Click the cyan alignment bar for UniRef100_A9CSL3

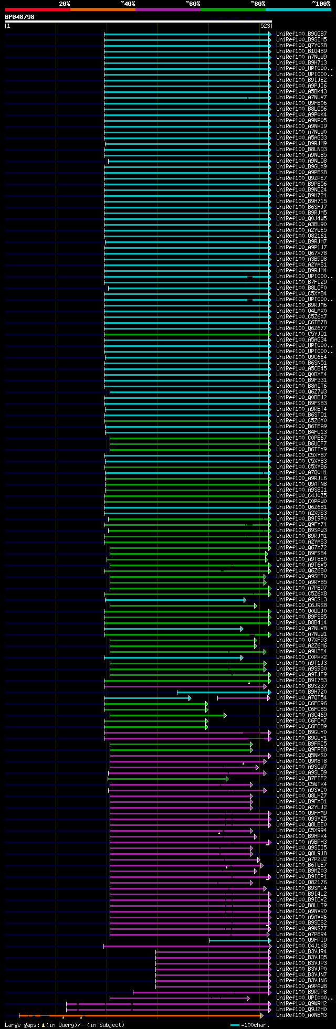tap(175, 599)
